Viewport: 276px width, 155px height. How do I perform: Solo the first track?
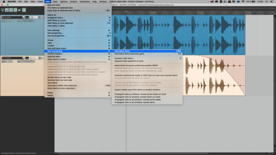[36, 17]
